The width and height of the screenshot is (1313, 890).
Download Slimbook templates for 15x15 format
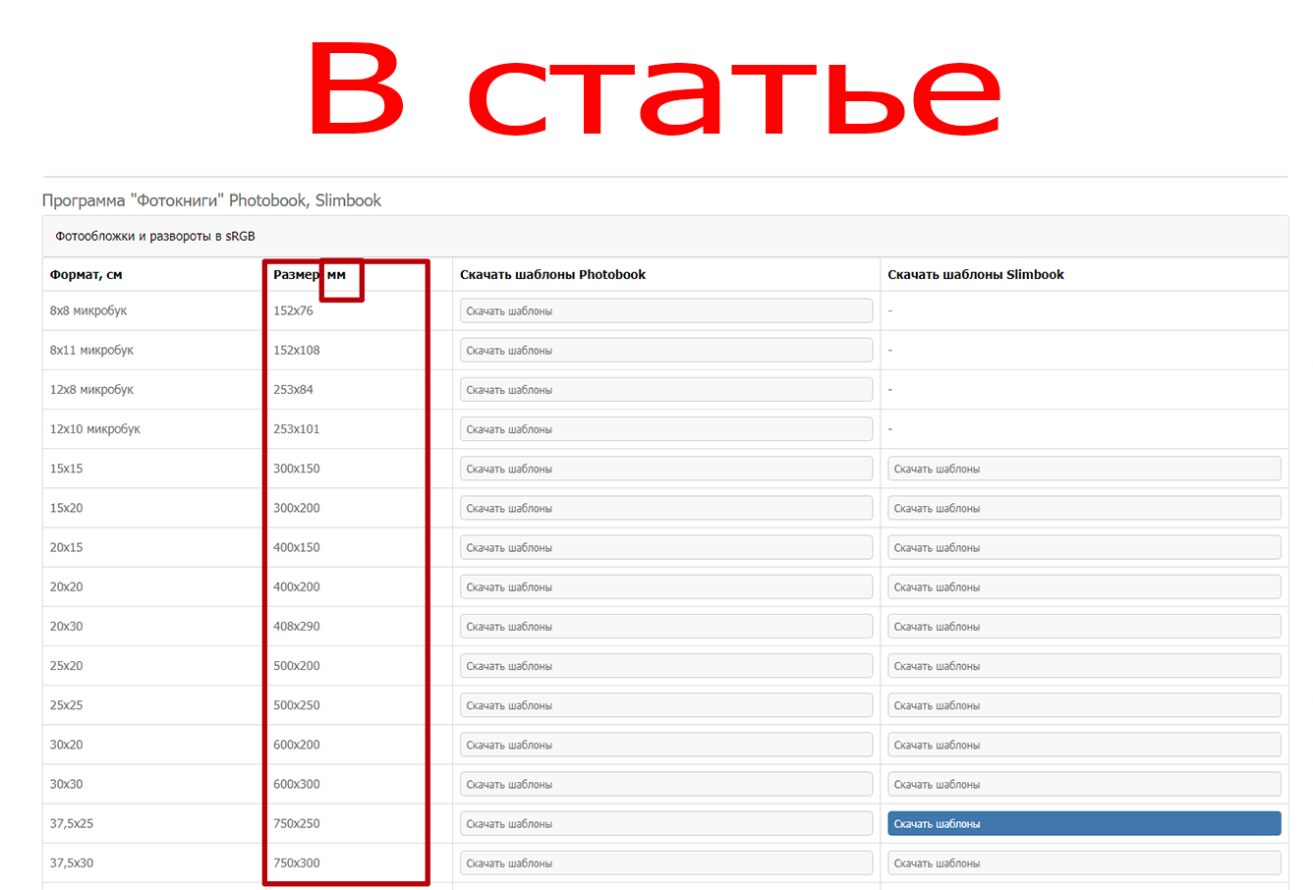[x=1083, y=469]
